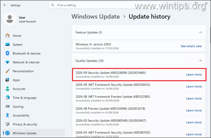The width and height of the screenshot is (211, 138).
Task: Click the back arrow icon in Settings
Action: pyautogui.click(x=5, y=5)
